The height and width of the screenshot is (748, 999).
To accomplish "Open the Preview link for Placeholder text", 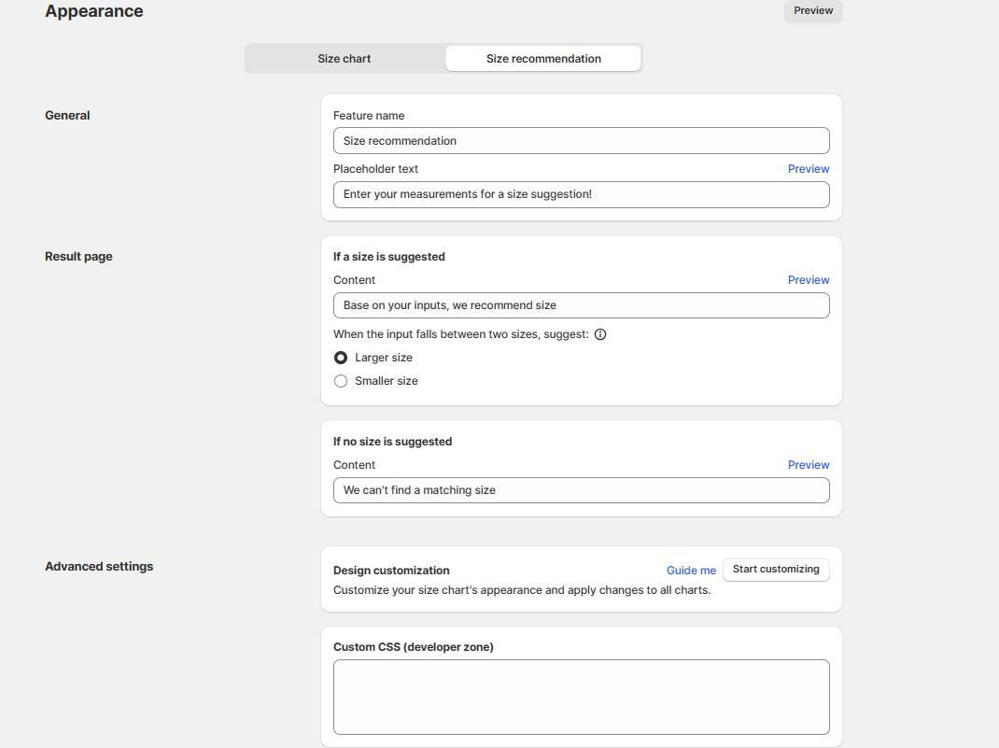I will pos(809,169).
